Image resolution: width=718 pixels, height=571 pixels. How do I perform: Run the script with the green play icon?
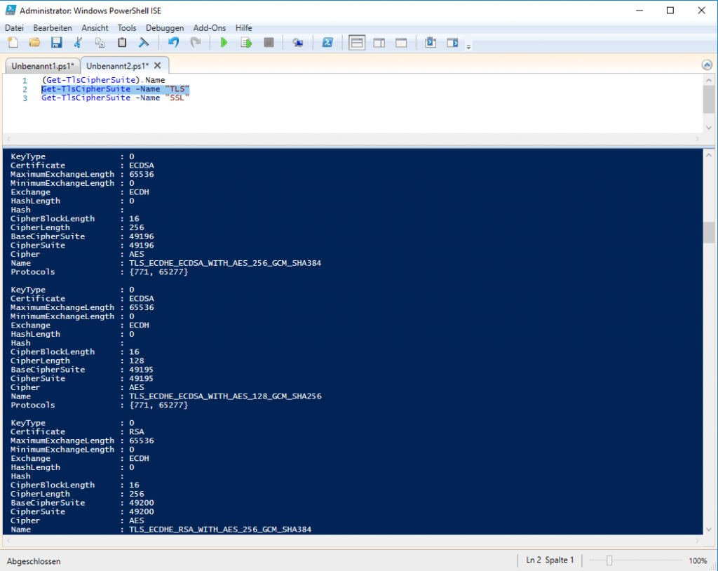[224, 42]
